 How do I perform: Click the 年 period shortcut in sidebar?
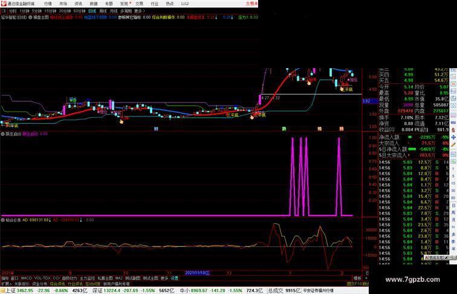(x=453, y=249)
